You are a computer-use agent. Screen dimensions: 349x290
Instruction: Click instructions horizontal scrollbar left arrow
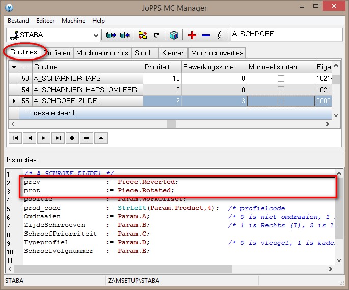pos(10,269)
